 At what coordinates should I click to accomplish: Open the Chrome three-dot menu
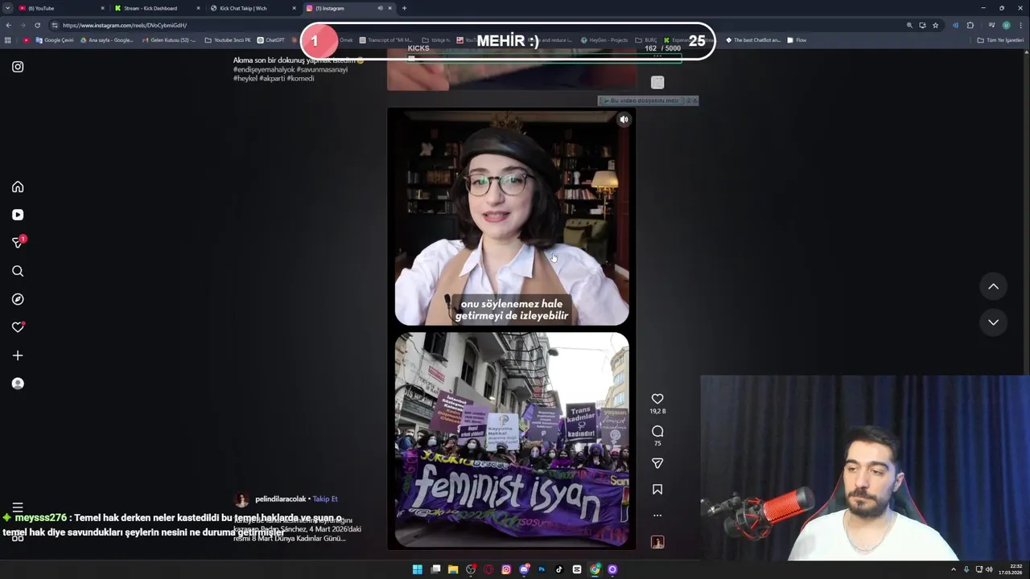[1020, 25]
